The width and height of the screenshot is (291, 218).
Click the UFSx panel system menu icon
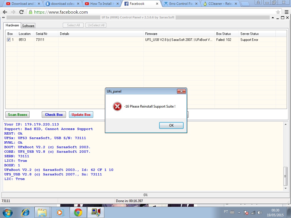(x=3, y=18)
